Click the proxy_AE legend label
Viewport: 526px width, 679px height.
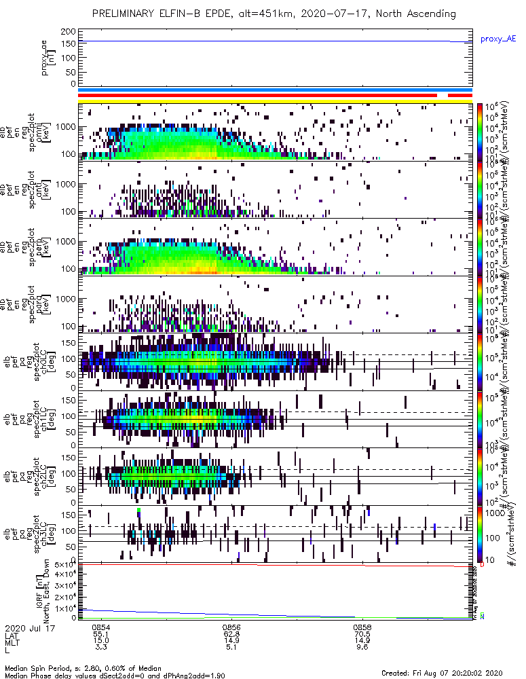coord(498,39)
